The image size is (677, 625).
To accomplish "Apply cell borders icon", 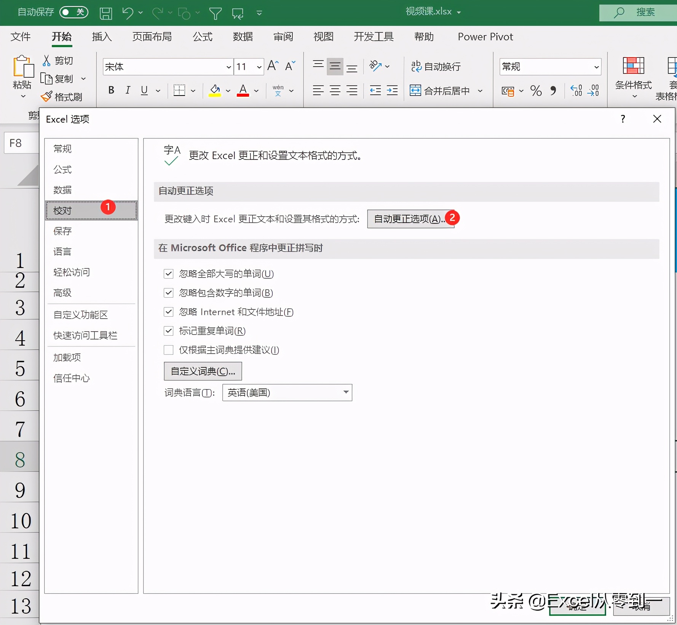I will pyautogui.click(x=179, y=90).
